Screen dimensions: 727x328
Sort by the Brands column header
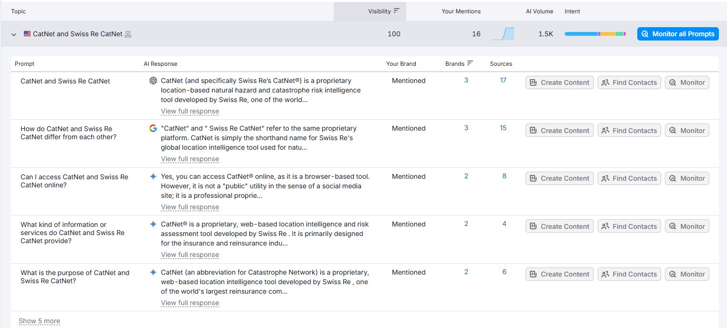pos(455,63)
